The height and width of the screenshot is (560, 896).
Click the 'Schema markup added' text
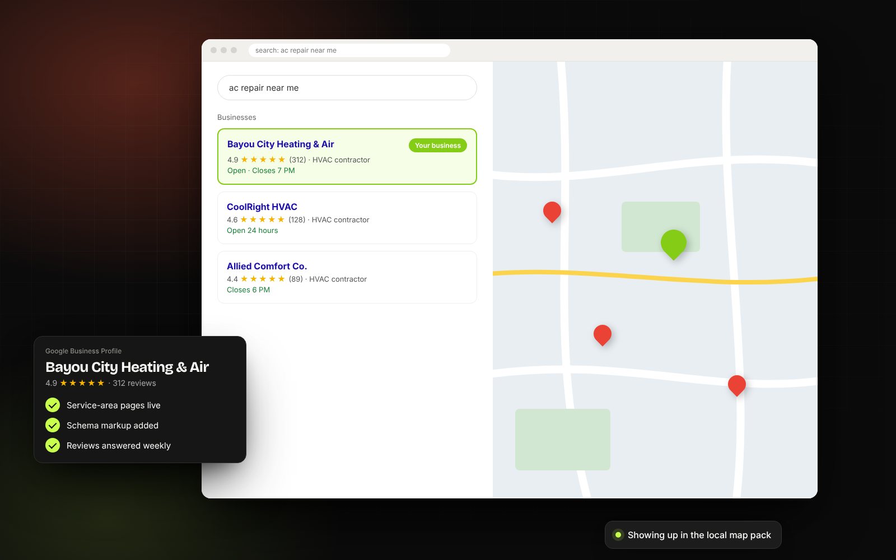(x=113, y=425)
